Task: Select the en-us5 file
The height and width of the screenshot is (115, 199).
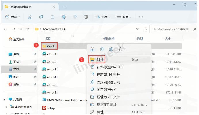Action: click(x=49, y=85)
